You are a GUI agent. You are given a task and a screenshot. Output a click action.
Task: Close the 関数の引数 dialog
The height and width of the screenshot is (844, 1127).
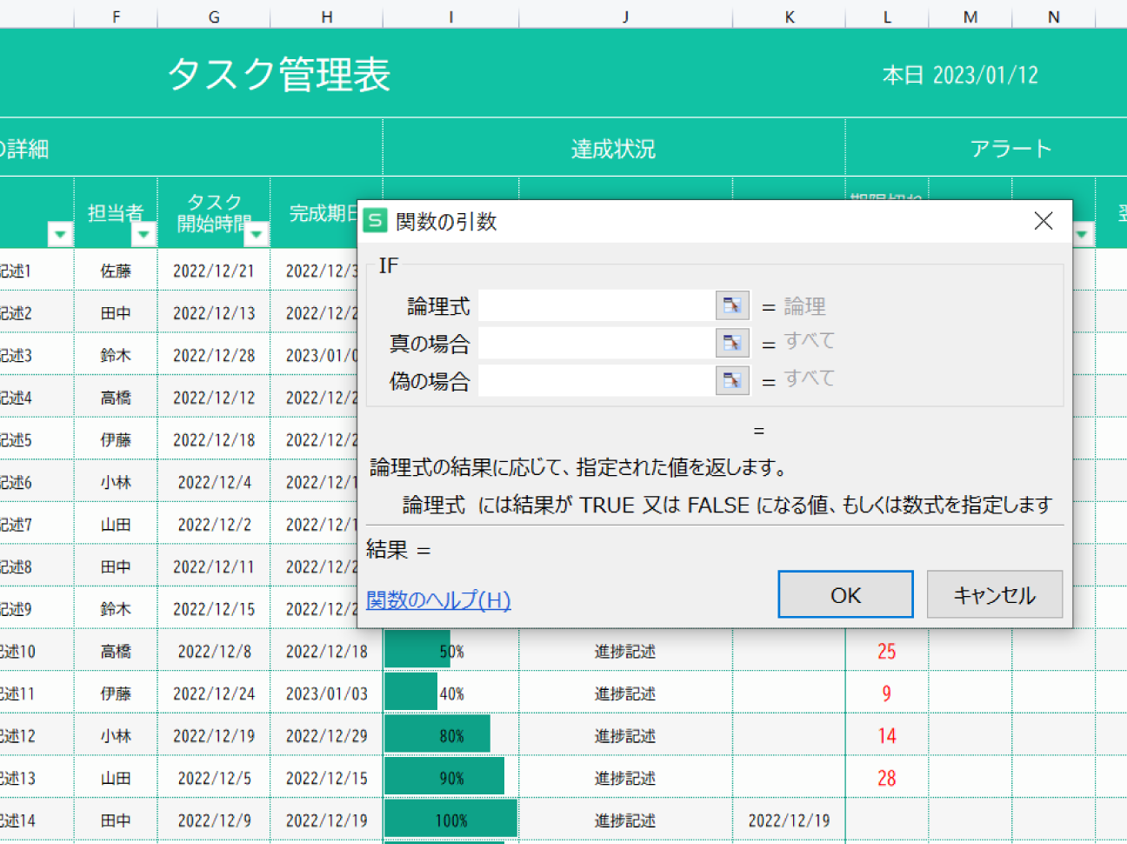click(1044, 221)
